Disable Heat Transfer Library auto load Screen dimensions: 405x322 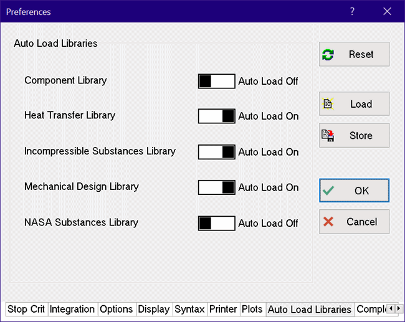216,116
